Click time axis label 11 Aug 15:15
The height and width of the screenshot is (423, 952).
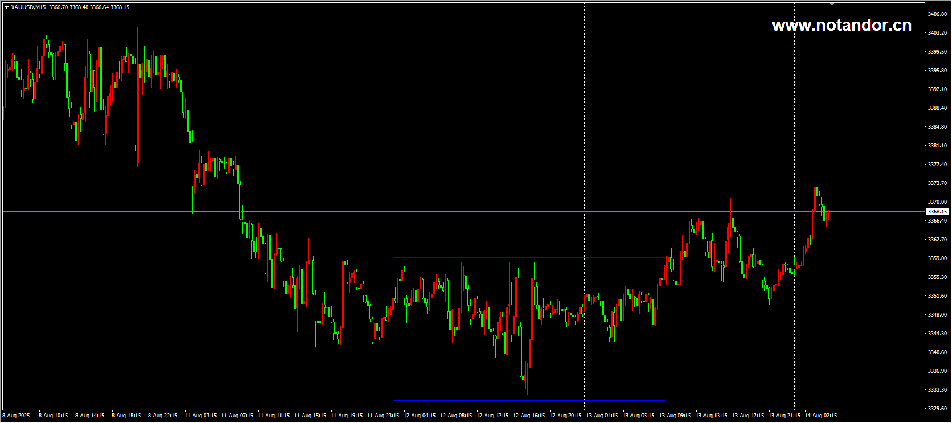(x=310, y=416)
